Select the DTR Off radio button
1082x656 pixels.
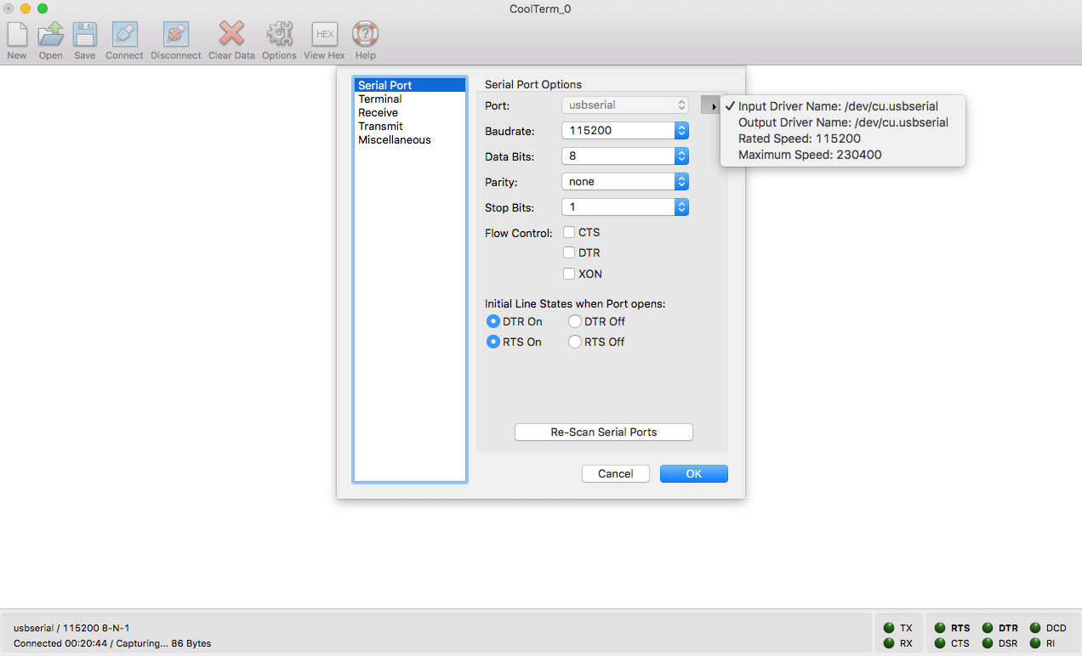(575, 322)
